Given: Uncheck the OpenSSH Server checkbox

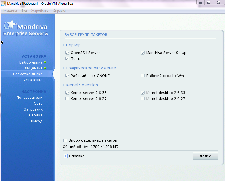Looking at the screenshot, I should pyautogui.click(x=67, y=53).
